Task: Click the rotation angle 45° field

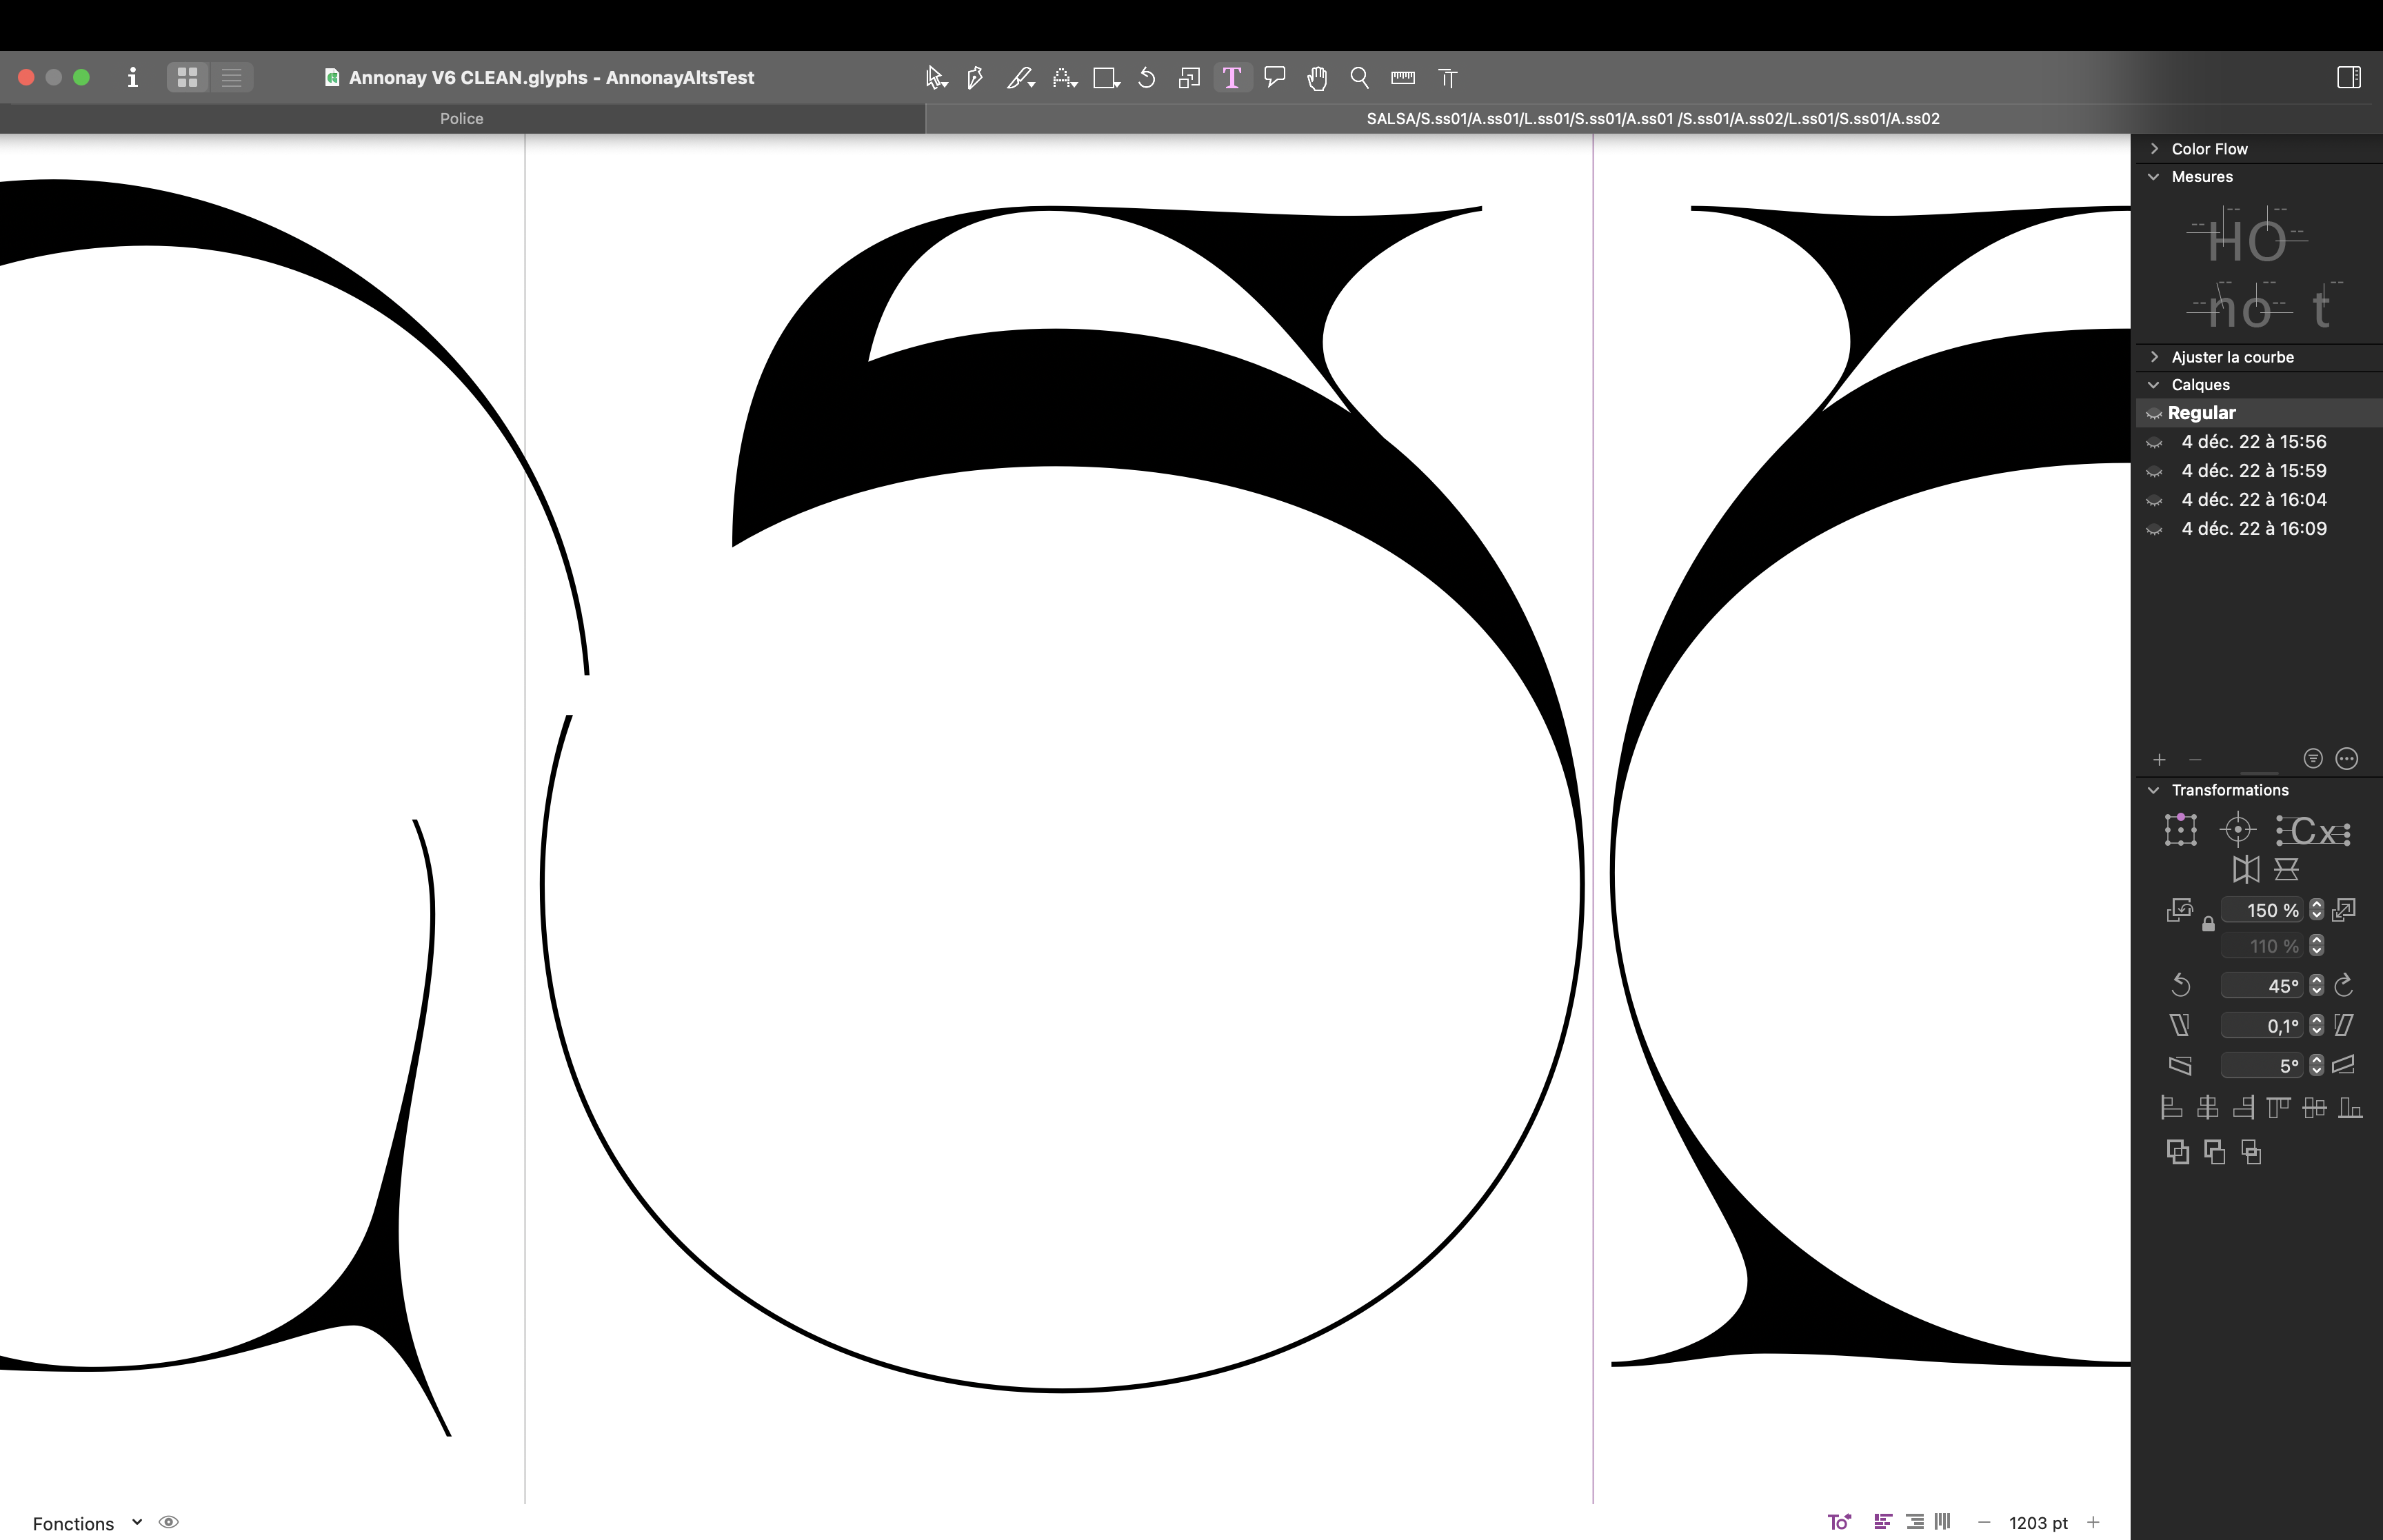Action: click(x=2262, y=986)
